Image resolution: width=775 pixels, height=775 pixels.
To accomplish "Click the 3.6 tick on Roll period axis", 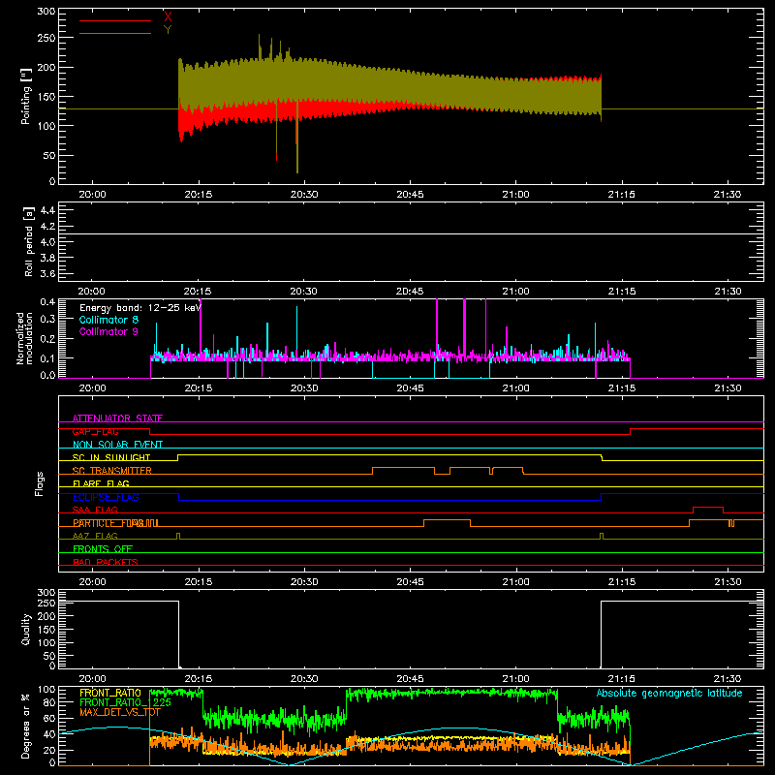I will click(47, 274).
